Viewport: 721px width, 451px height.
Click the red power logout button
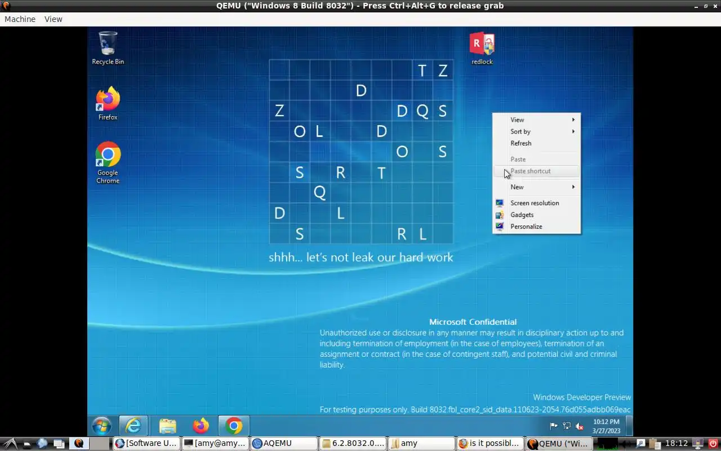(713, 444)
